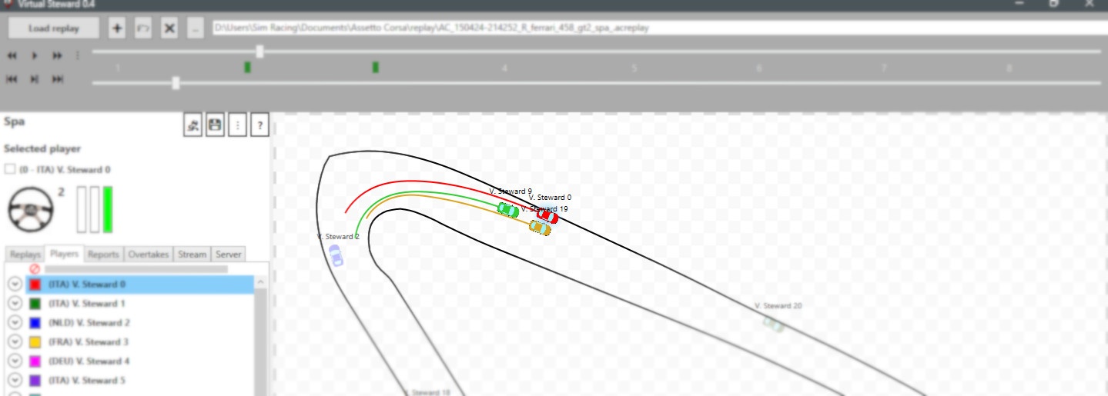
Task: Click the Load replay button
Action: point(54,28)
